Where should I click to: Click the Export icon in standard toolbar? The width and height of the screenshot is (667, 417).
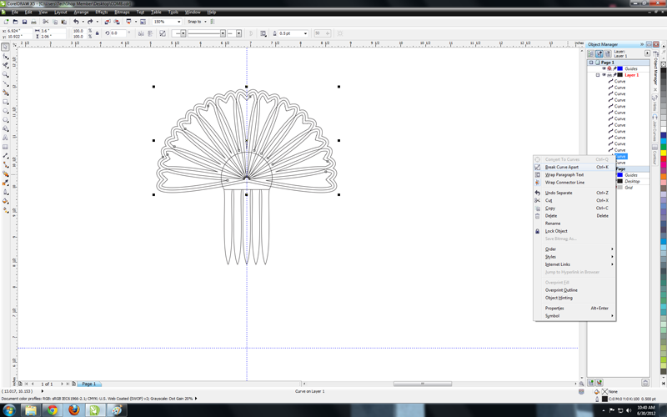point(116,22)
